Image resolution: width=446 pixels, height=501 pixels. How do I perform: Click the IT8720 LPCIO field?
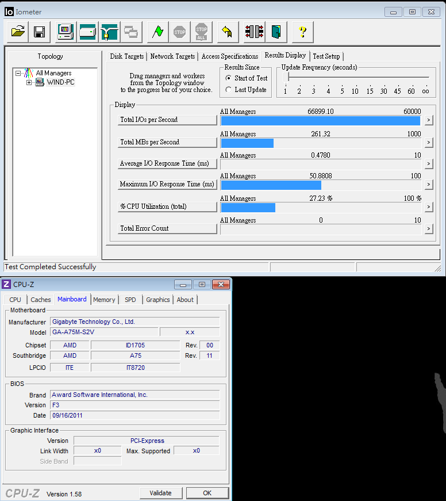136,368
